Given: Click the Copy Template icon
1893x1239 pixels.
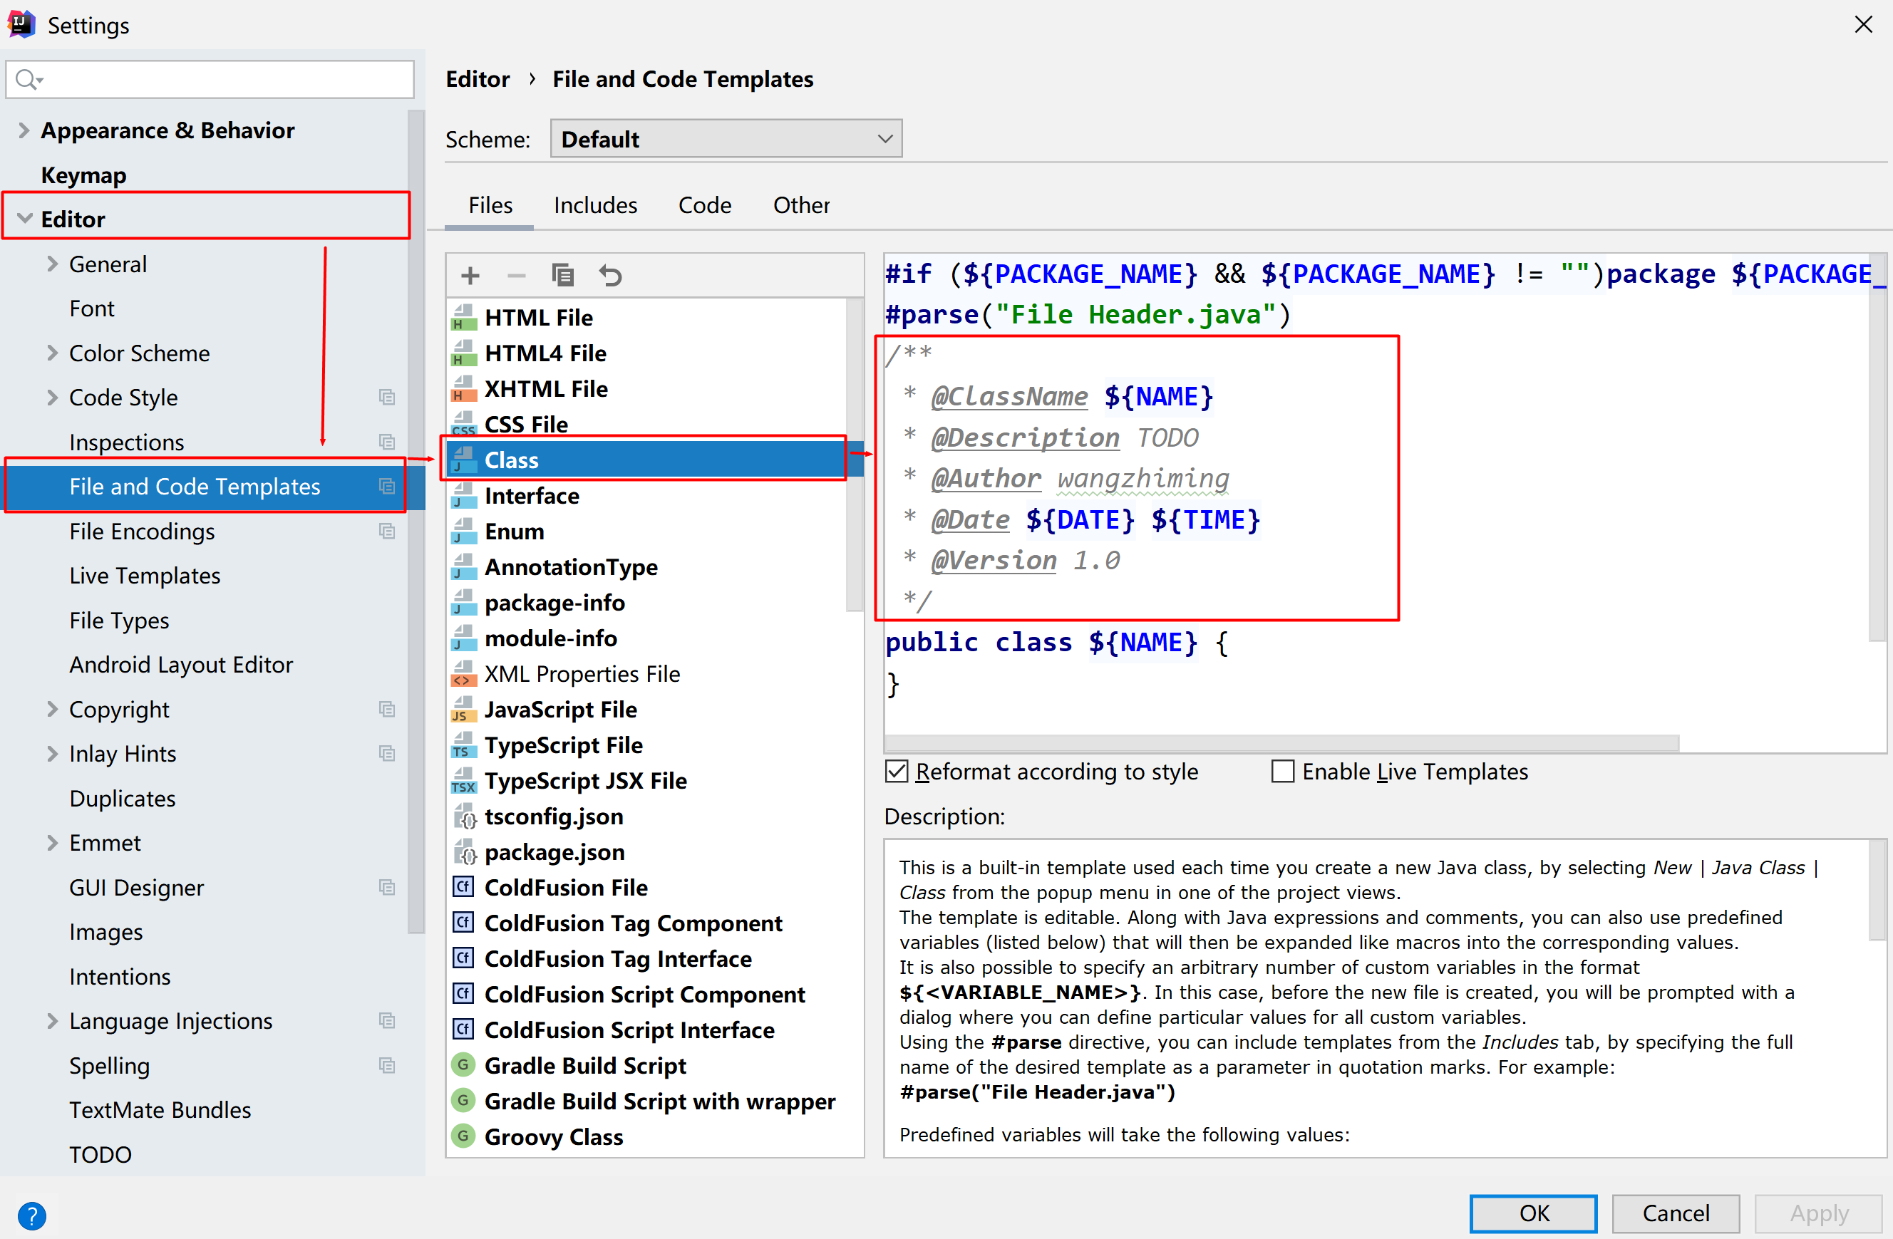Looking at the screenshot, I should [x=563, y=276].
